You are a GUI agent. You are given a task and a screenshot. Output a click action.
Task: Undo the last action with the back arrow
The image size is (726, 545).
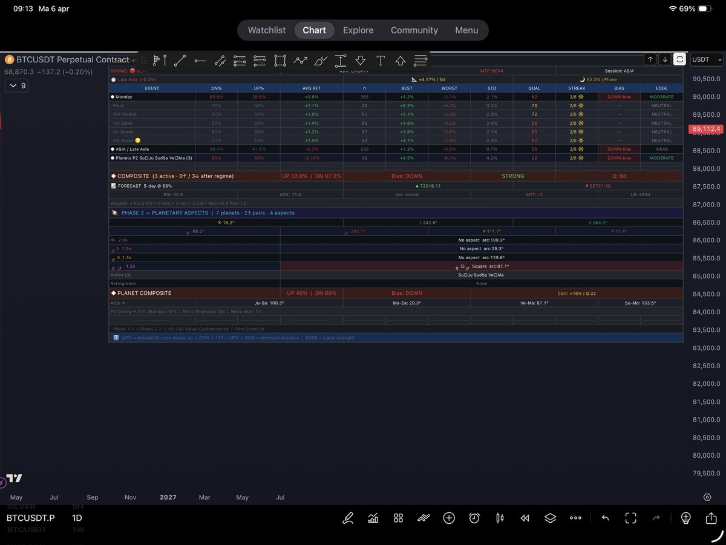[605, 518]
